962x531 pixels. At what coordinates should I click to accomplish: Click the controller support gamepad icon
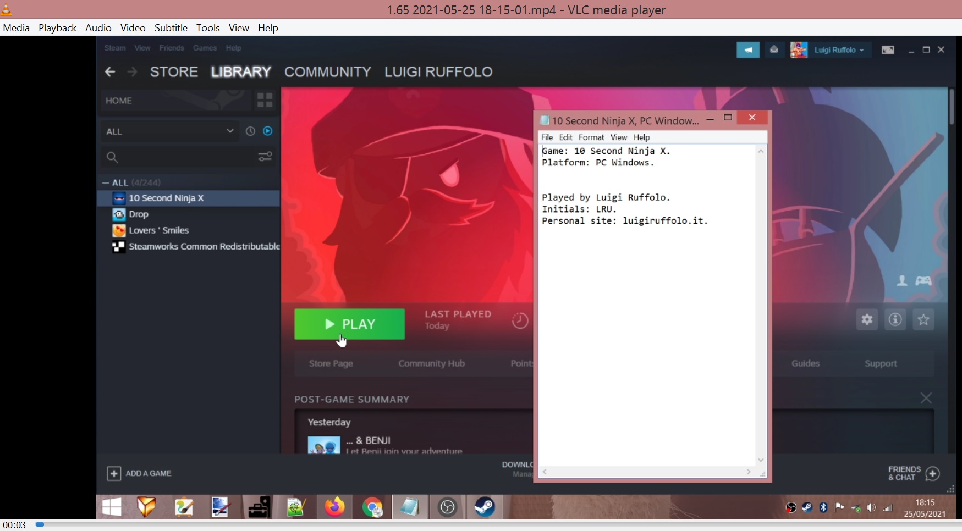(x=923, y=281)
